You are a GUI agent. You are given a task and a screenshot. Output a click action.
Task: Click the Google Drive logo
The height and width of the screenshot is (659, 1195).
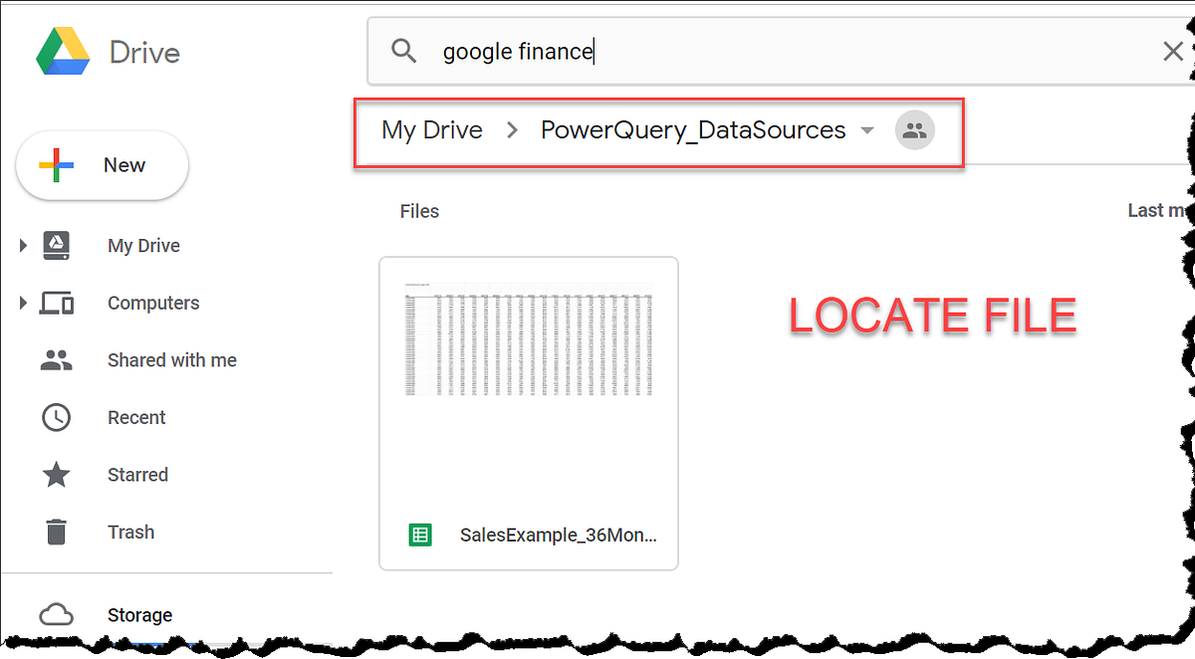62,52
